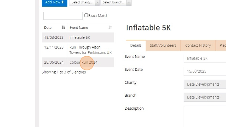This screenshot has width=226, height=127.
Task: Click the Event Date field
Action: point(205,71)
